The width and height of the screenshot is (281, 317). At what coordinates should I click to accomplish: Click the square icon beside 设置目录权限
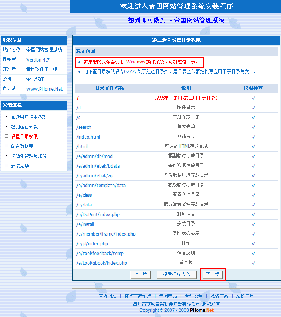(6, 136)
